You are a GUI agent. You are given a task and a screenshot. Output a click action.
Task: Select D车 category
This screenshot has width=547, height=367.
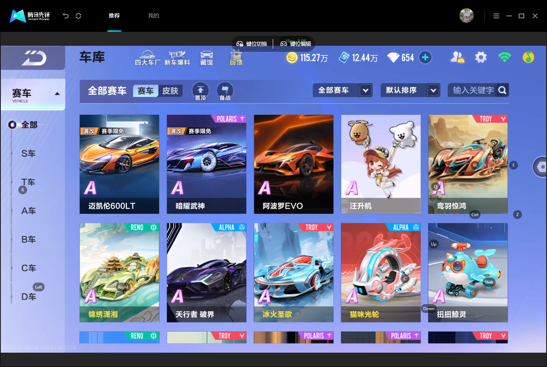(x=29, y=297)
